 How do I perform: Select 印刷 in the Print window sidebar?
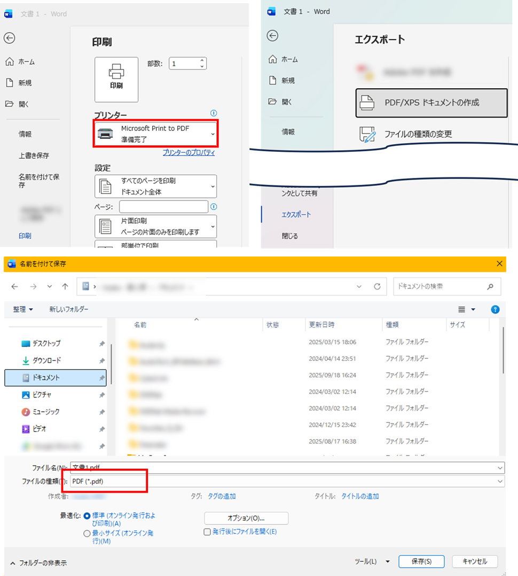[25, 236]
